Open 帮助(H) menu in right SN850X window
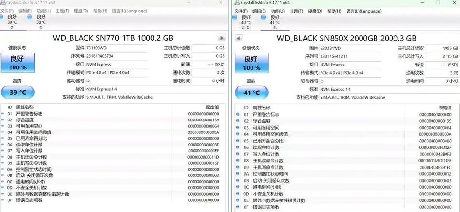The image size is (460, 212). 334,11
